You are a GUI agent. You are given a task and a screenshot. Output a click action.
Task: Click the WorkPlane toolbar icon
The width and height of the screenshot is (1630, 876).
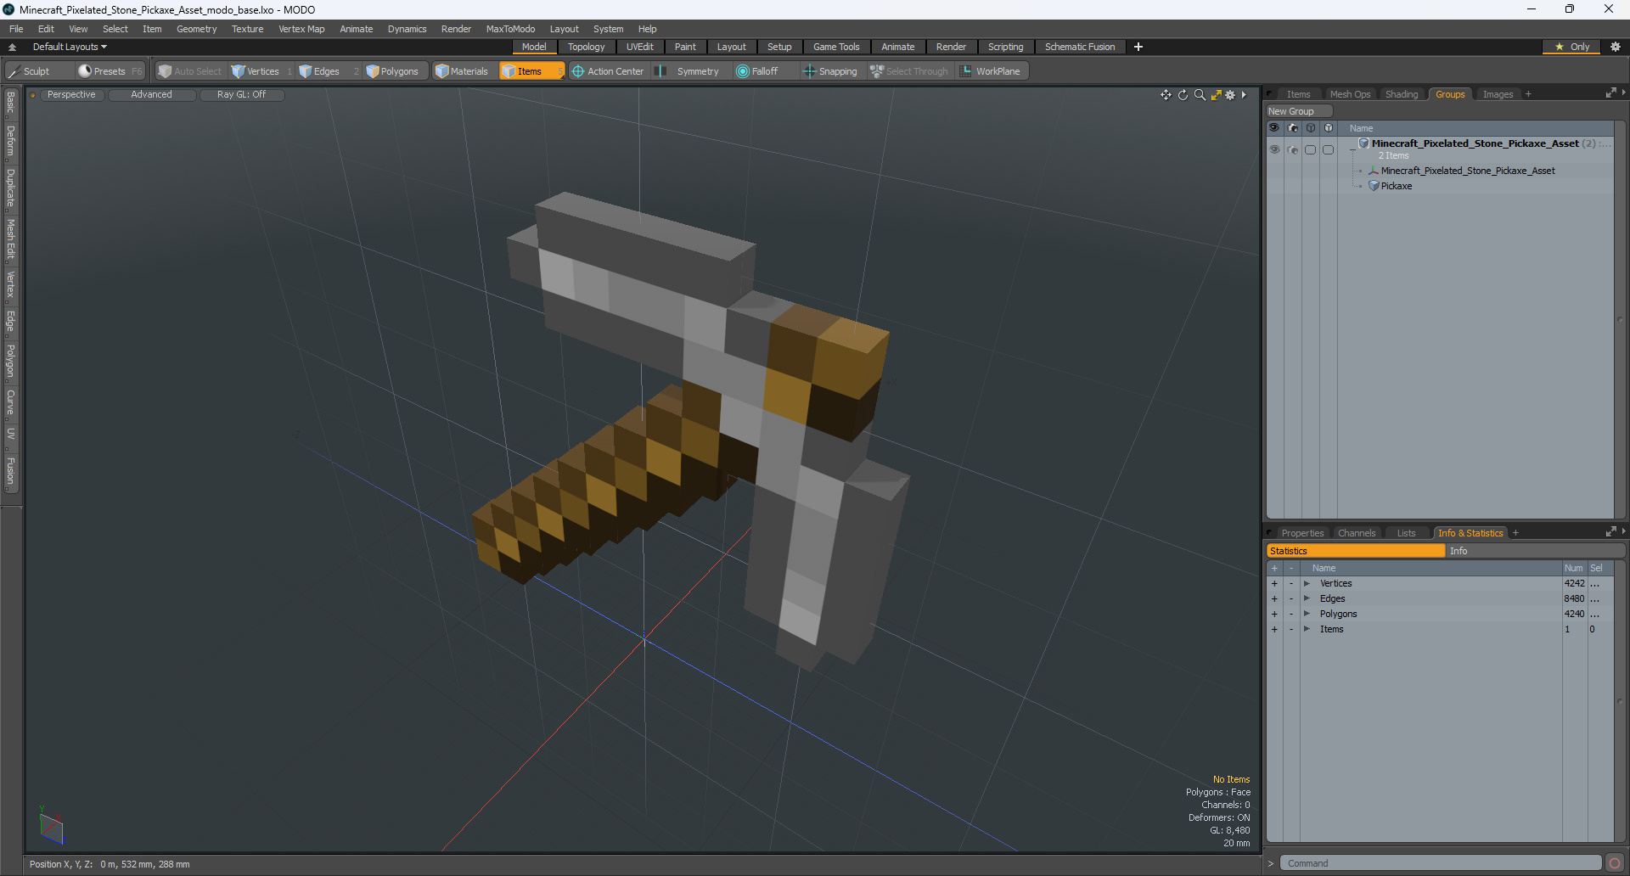[966, 71]
